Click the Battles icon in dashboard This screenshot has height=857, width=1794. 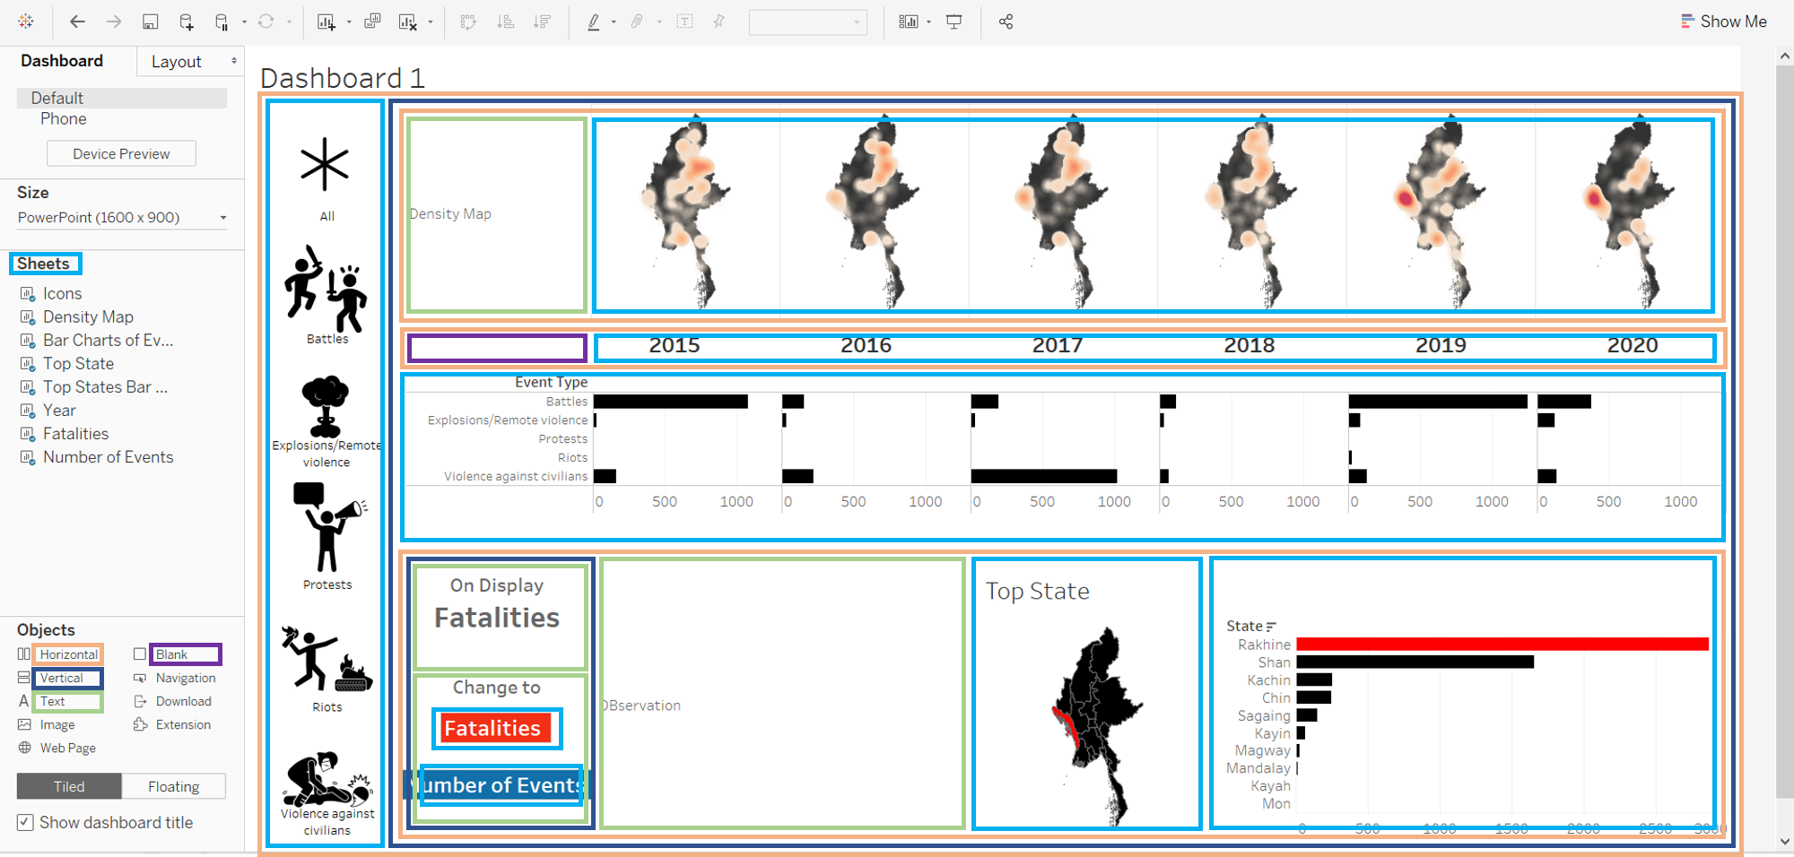pos(326,290)
